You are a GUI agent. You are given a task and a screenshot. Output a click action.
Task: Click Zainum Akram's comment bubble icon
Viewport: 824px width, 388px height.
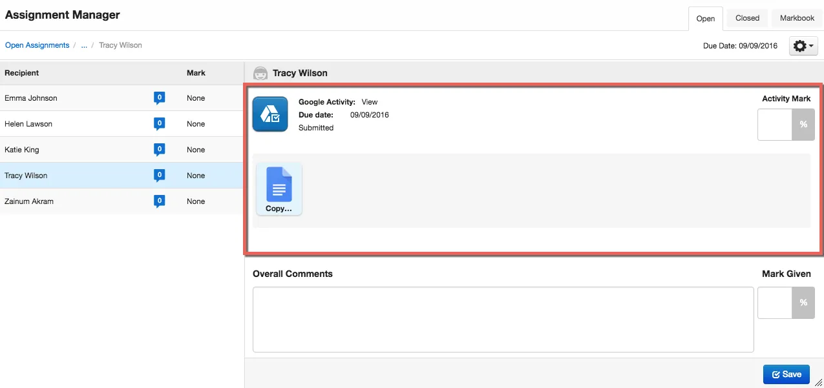coord(159,201)
